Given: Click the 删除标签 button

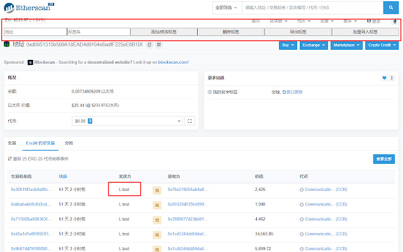Looking at the screenshot, I should (231, 32).
